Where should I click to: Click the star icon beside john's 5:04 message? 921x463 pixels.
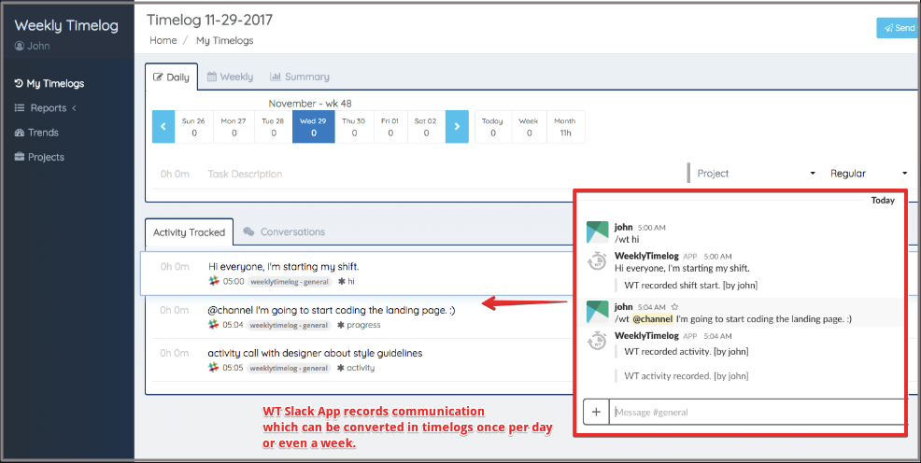click(674, 306)
